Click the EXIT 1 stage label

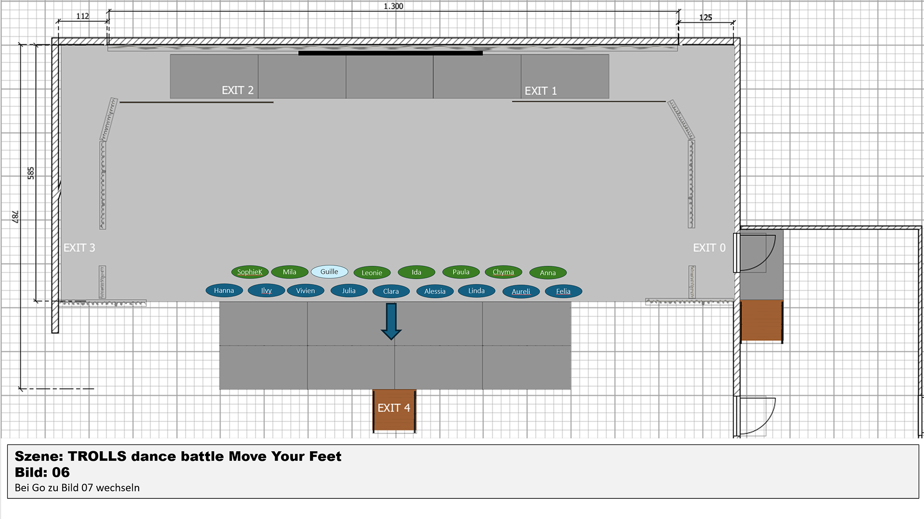[x=540, y=91]
